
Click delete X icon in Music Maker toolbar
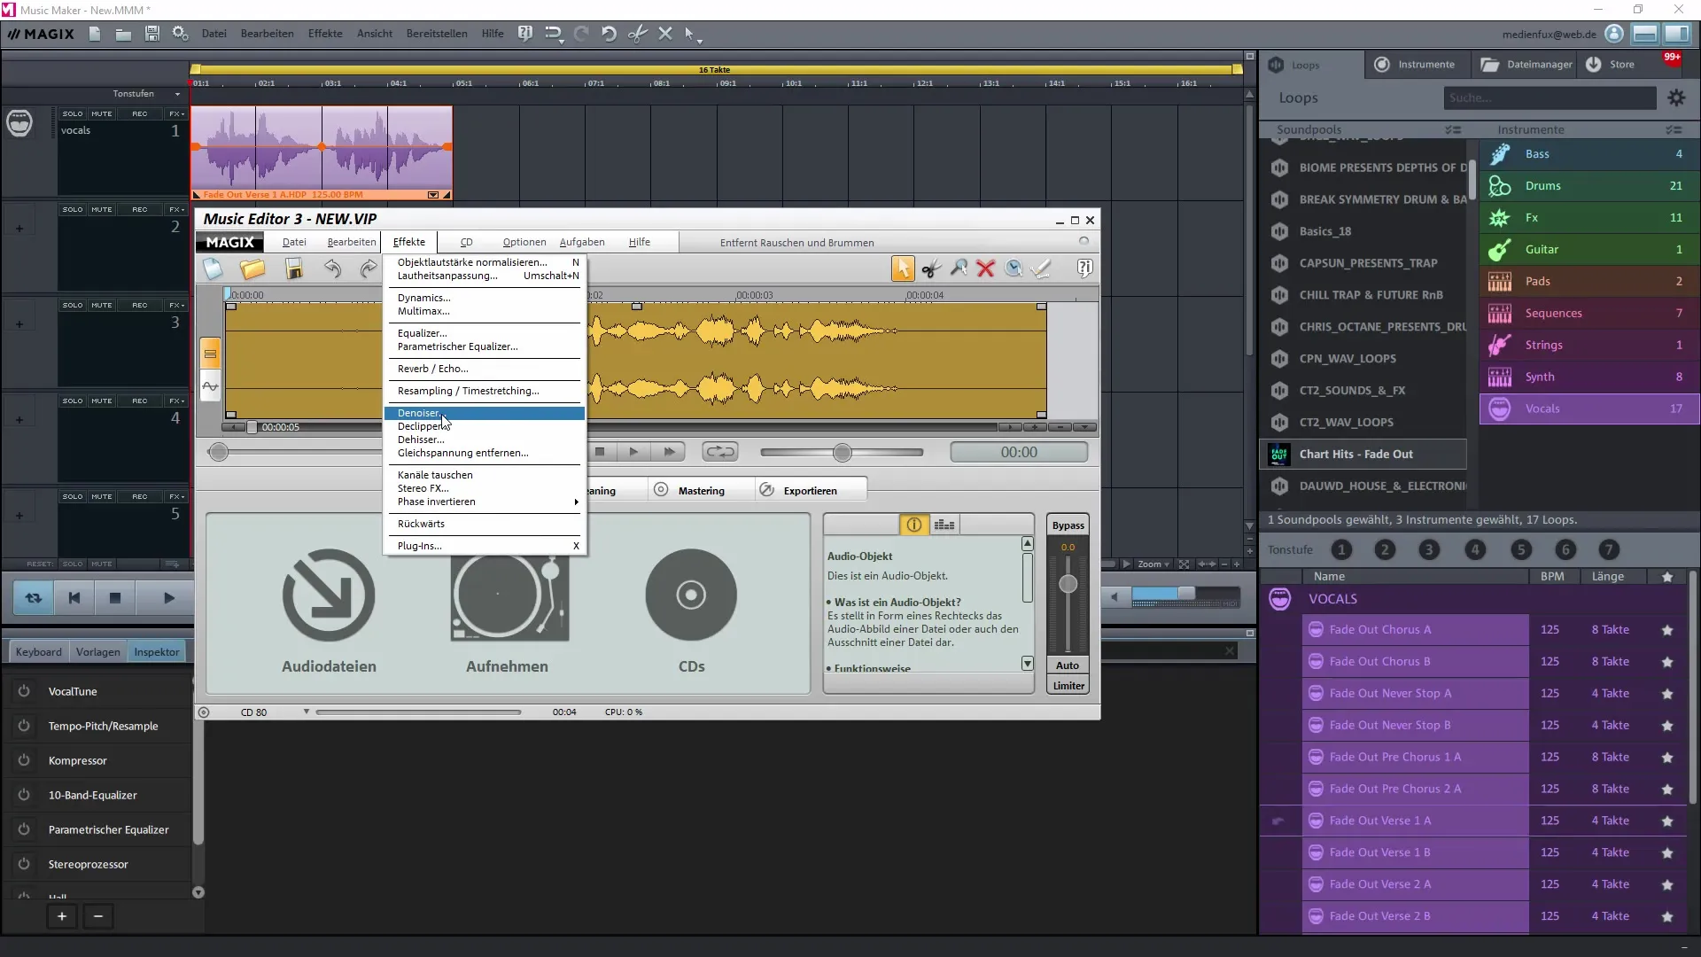tap(665, 34)
